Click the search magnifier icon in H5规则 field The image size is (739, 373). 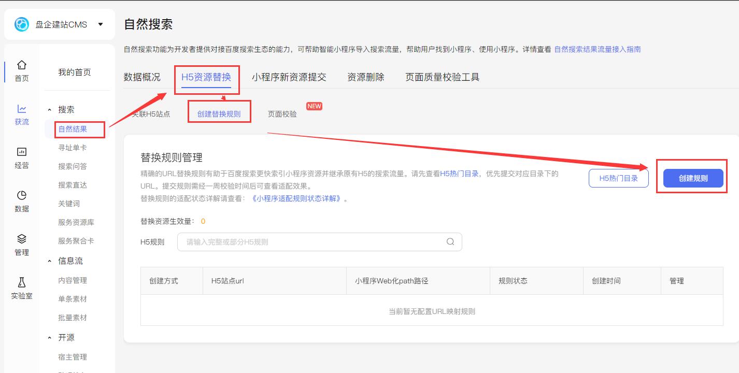click(450, 241)
